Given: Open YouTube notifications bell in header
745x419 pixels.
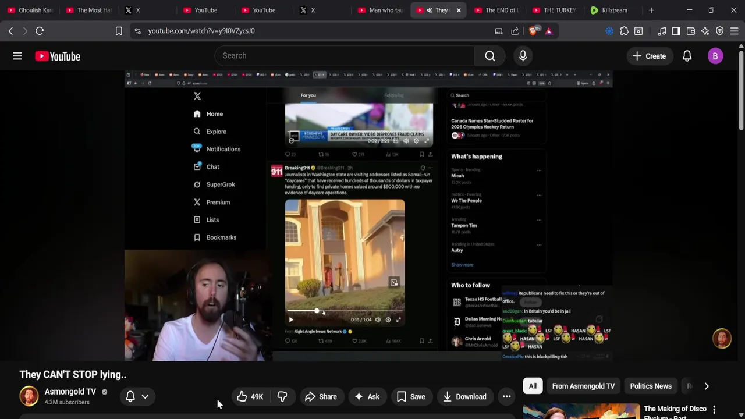Looking at the screenshot, I should tap(687, 56).
